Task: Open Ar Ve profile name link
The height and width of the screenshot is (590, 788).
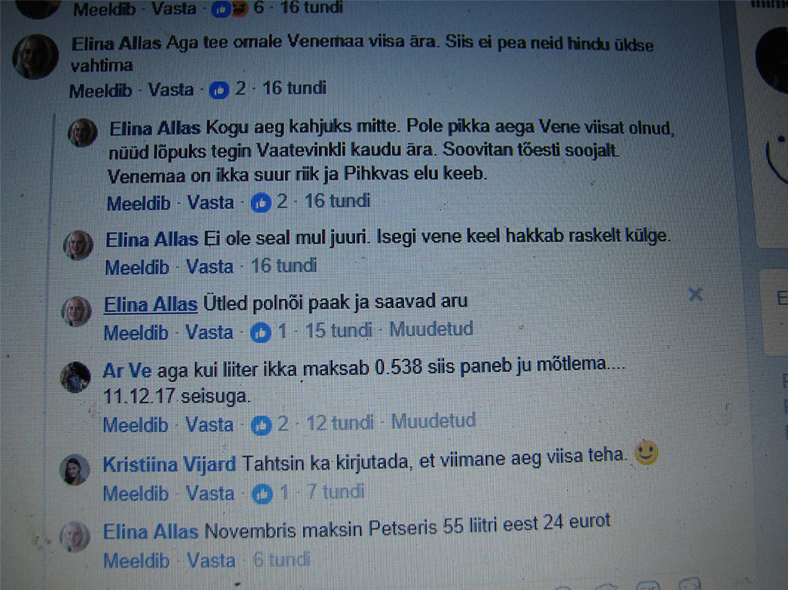Action: (127, 370)
